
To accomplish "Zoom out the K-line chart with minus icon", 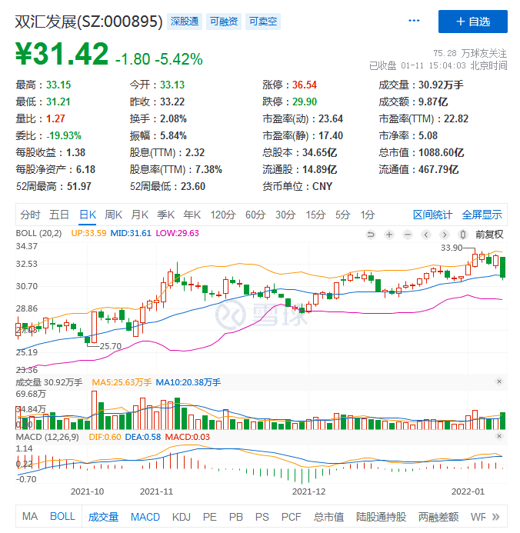I will (408, 235).
